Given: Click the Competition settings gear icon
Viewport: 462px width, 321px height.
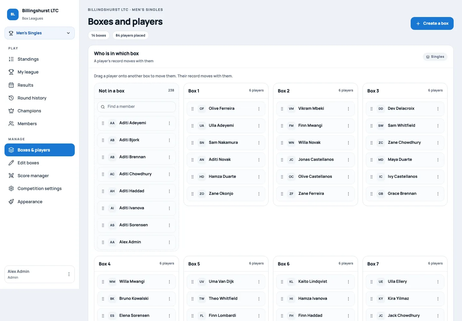Looking at the screenshot, I should point(11,188).
